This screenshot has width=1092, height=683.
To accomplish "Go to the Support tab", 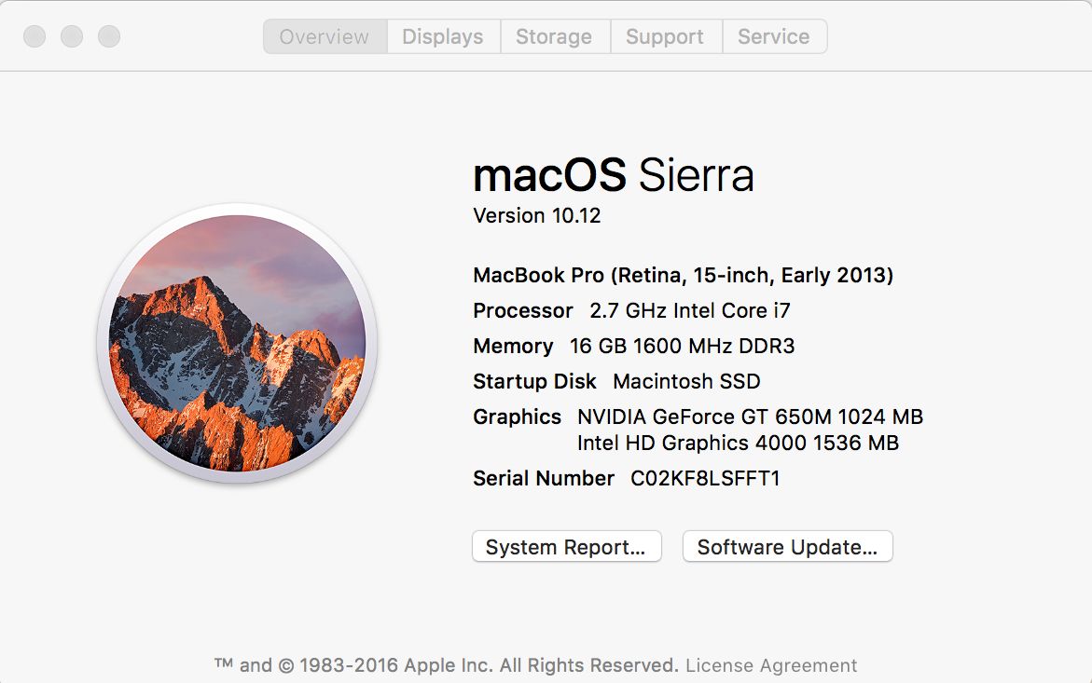I will coord(665,36).
